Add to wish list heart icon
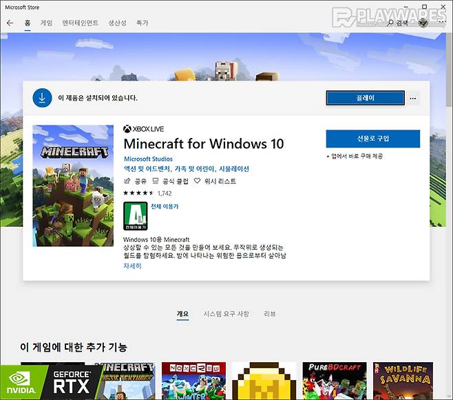Image resolution: width=453 pixels, height=400 pixels. [x=197, y=181]
